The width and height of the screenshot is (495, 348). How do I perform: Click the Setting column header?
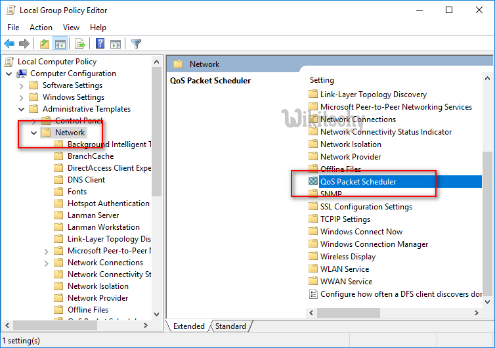point(322,80)
